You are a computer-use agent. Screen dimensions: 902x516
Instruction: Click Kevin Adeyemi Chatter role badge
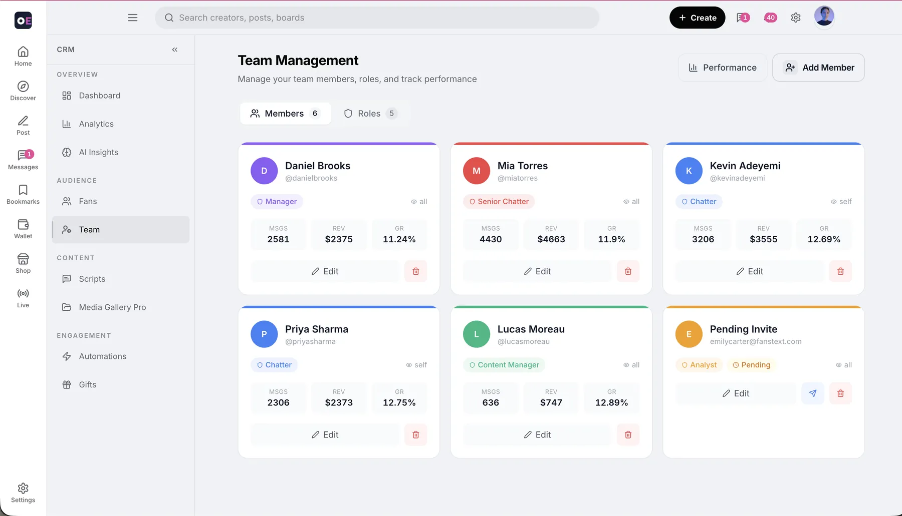(x=699, y=202)
